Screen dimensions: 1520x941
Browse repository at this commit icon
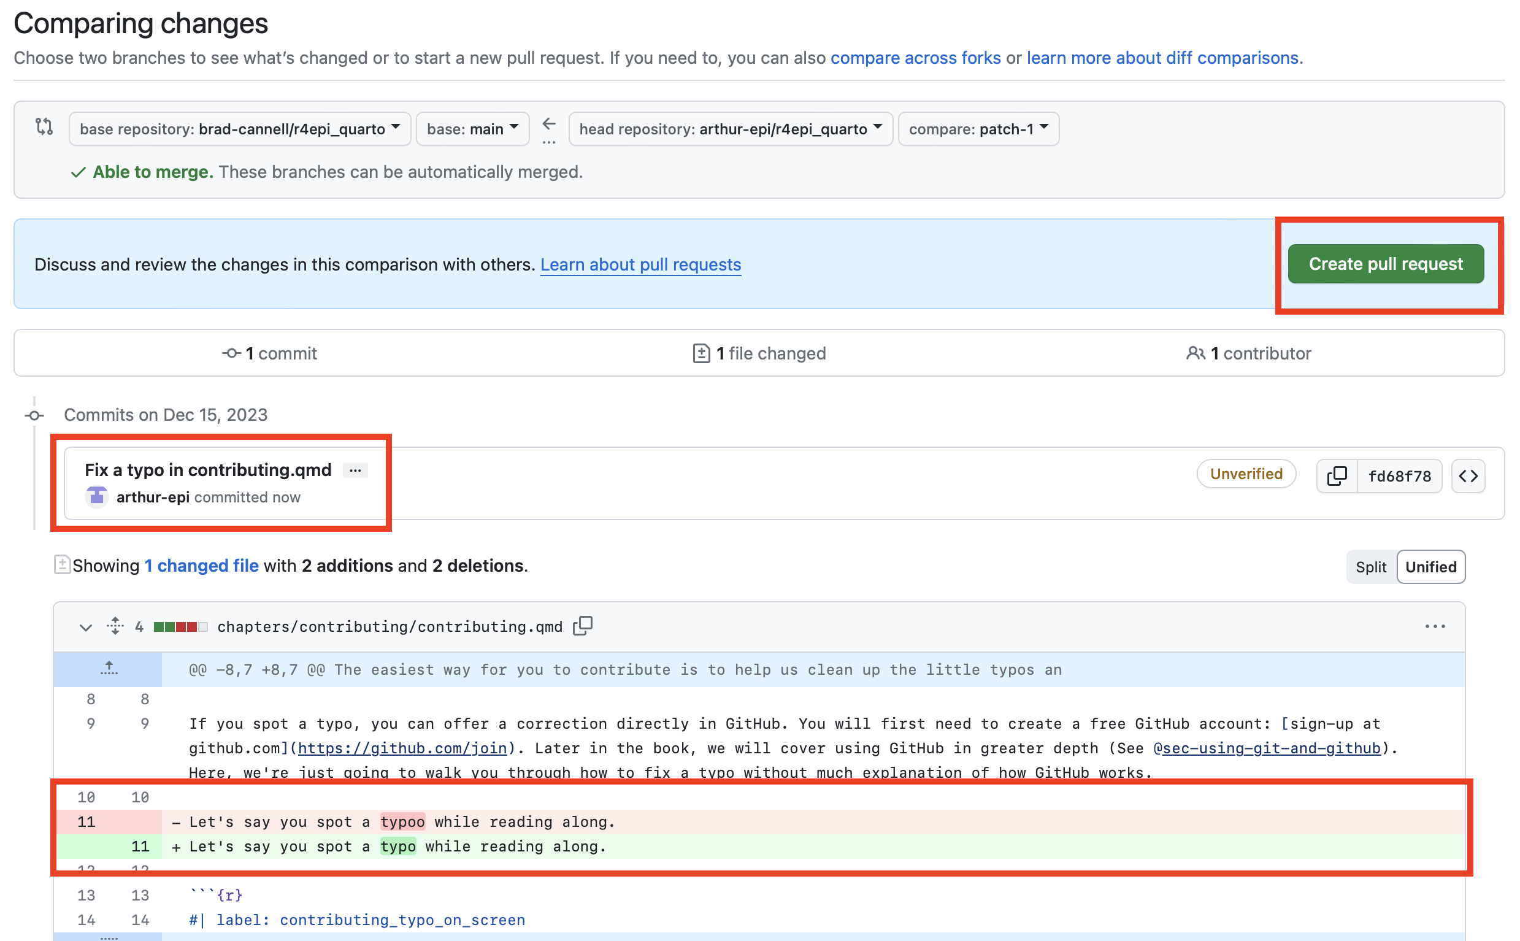click(x=1468, y=476)
